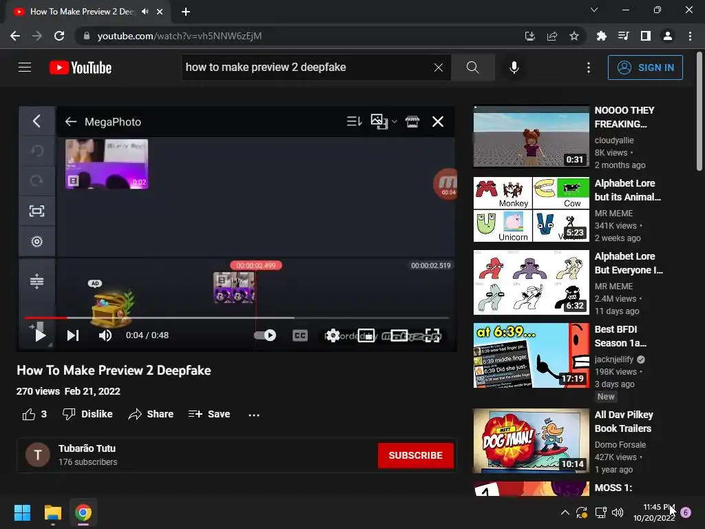Clear the search query text
Screen dimensions: 705x529
(x=439, y=68)
